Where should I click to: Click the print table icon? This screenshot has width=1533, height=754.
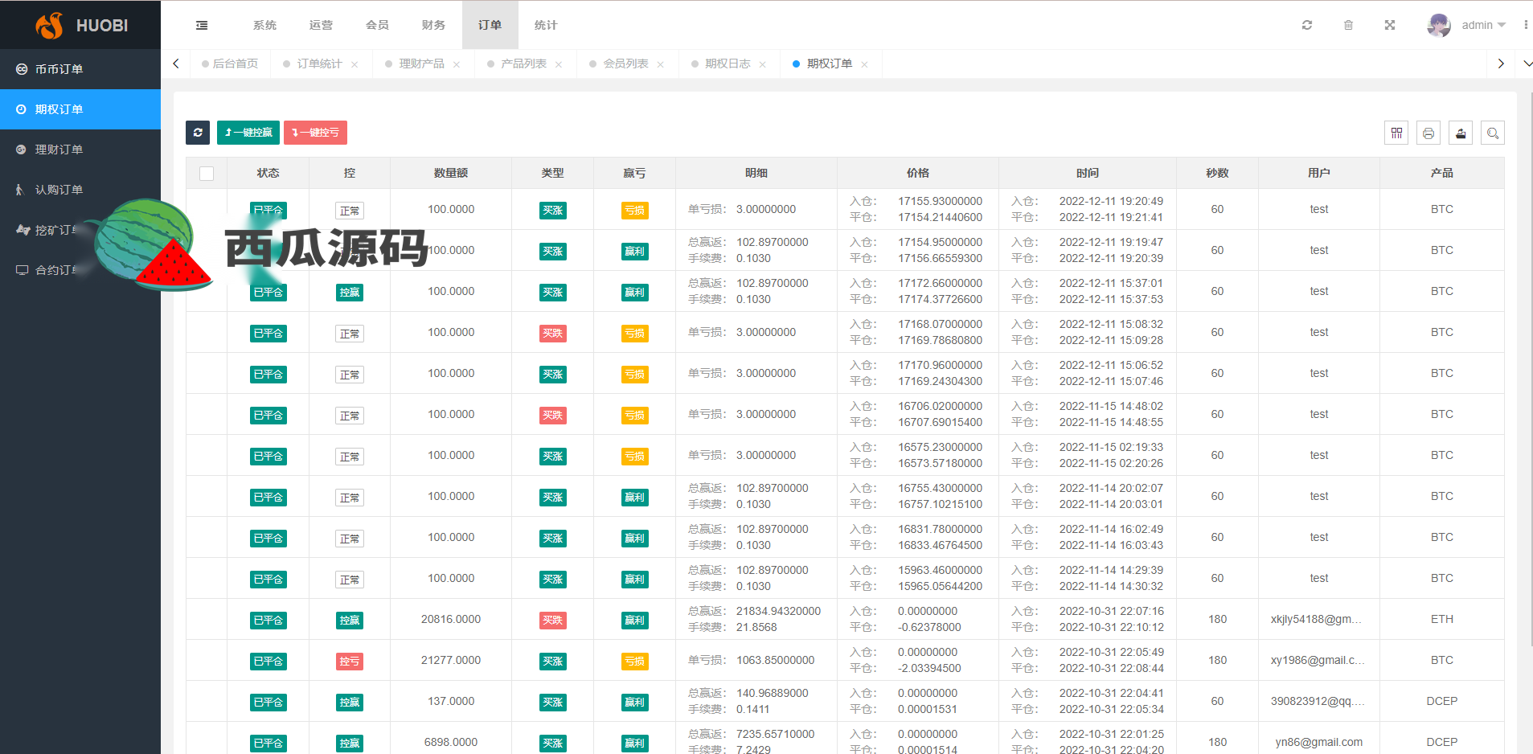[x=1428, y=133]
